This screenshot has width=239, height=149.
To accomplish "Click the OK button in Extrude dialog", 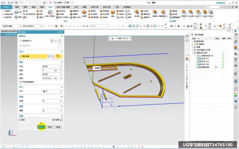I will click(41, 127).
